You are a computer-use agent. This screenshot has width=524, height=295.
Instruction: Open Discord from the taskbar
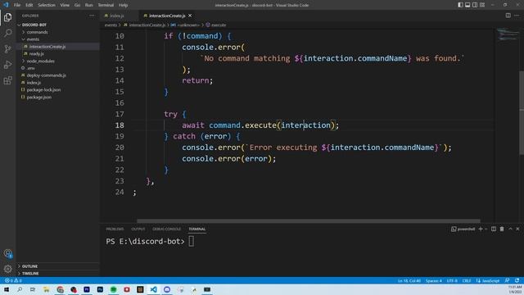(x=167, y=289)
